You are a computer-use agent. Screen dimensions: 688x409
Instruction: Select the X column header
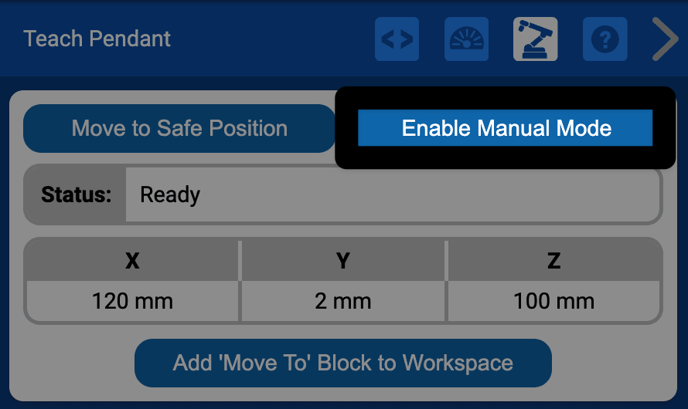(132, 261)
